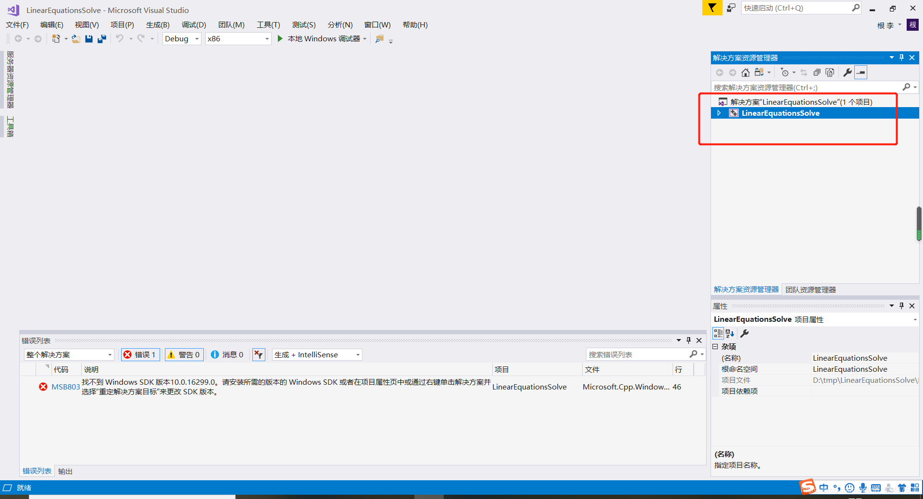This screenshot has width=923, height=499.
Task: Click the 项目 column header in Error List
Action: (x=537, y=369)
